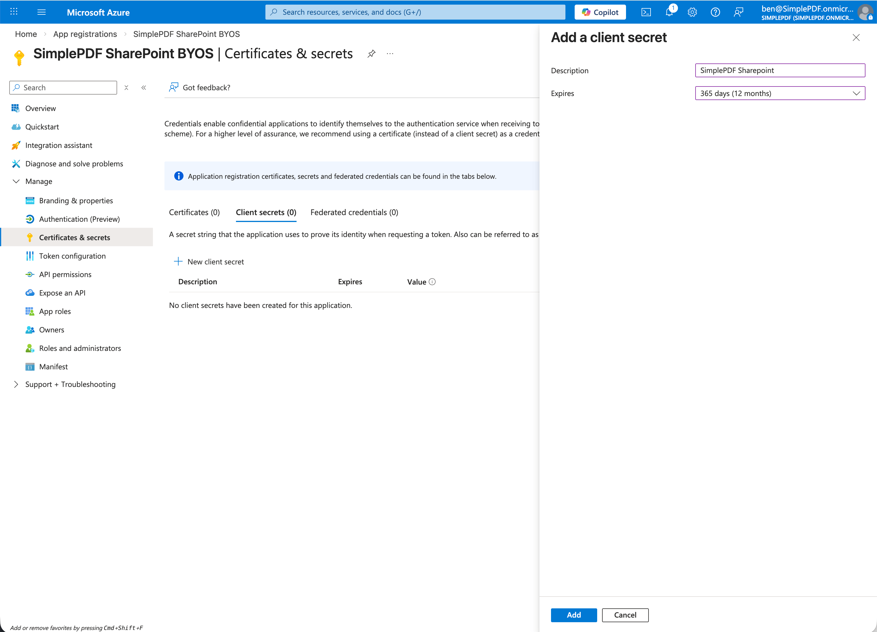Open the Cloud Shell icon in the header
The image size is (877, 632).
pos(646,12)
